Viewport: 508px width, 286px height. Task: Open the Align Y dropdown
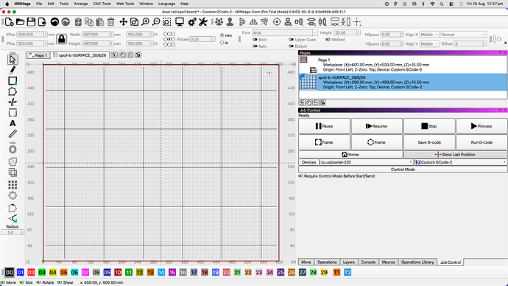429,43
